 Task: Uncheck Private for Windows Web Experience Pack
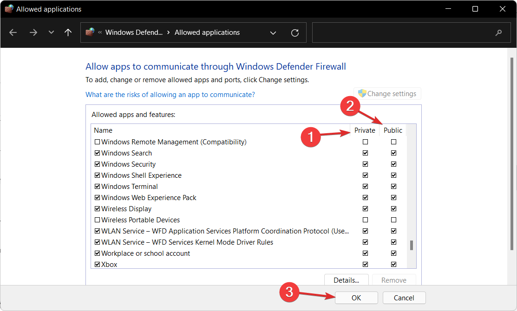click(365, 198)
